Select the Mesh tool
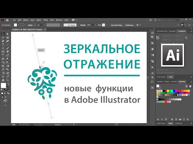This screenshot has width=193, height=144. (x=3, y=66)
